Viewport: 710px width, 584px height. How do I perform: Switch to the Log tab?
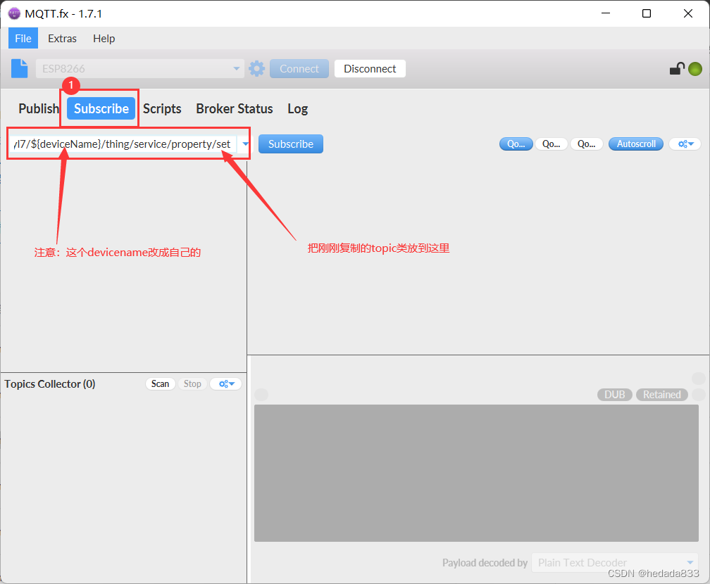[x=297, y=108]
